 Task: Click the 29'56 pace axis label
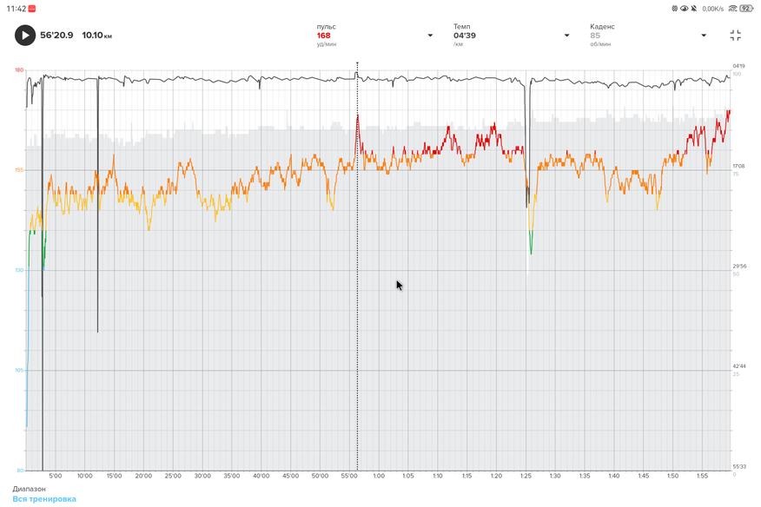click(738, 267)
